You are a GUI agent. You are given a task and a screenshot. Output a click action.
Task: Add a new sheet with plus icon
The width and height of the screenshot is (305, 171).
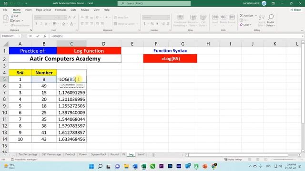(x=153, y=155)
